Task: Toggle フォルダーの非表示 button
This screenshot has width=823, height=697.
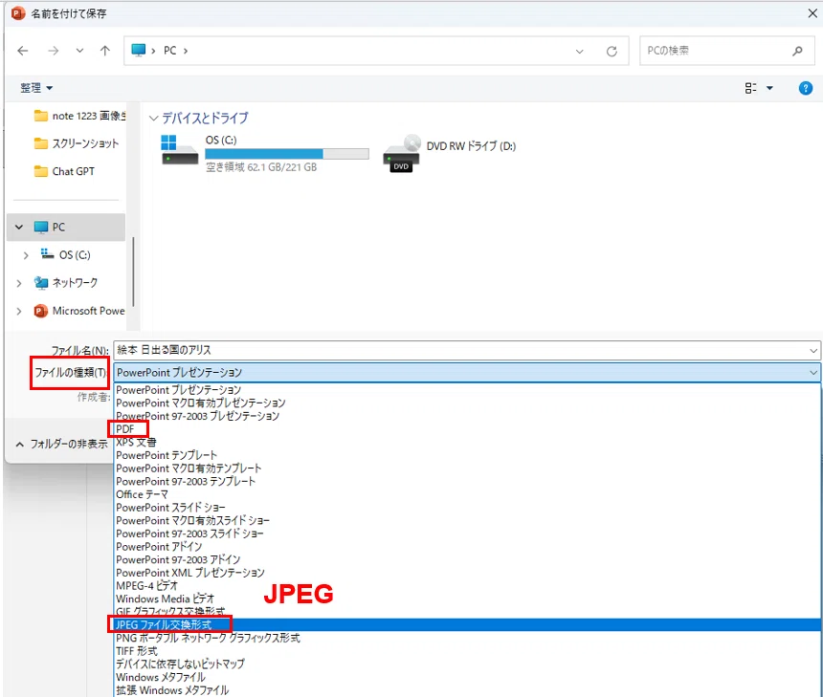Action: pyautogui.click(x=61, y=445)
